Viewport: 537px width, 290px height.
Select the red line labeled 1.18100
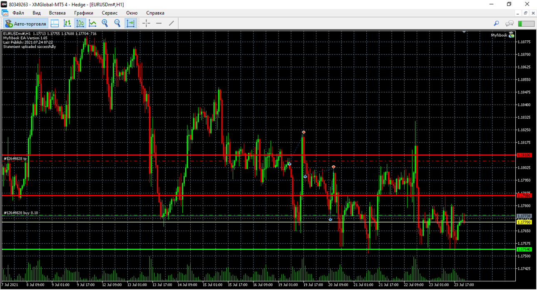pyautogui.click(x=258, y=155)
